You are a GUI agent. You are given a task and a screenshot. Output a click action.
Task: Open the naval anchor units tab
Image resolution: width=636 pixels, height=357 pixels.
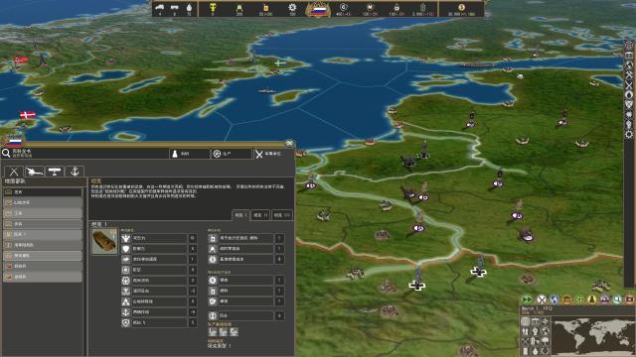click(x=75, y=172)
